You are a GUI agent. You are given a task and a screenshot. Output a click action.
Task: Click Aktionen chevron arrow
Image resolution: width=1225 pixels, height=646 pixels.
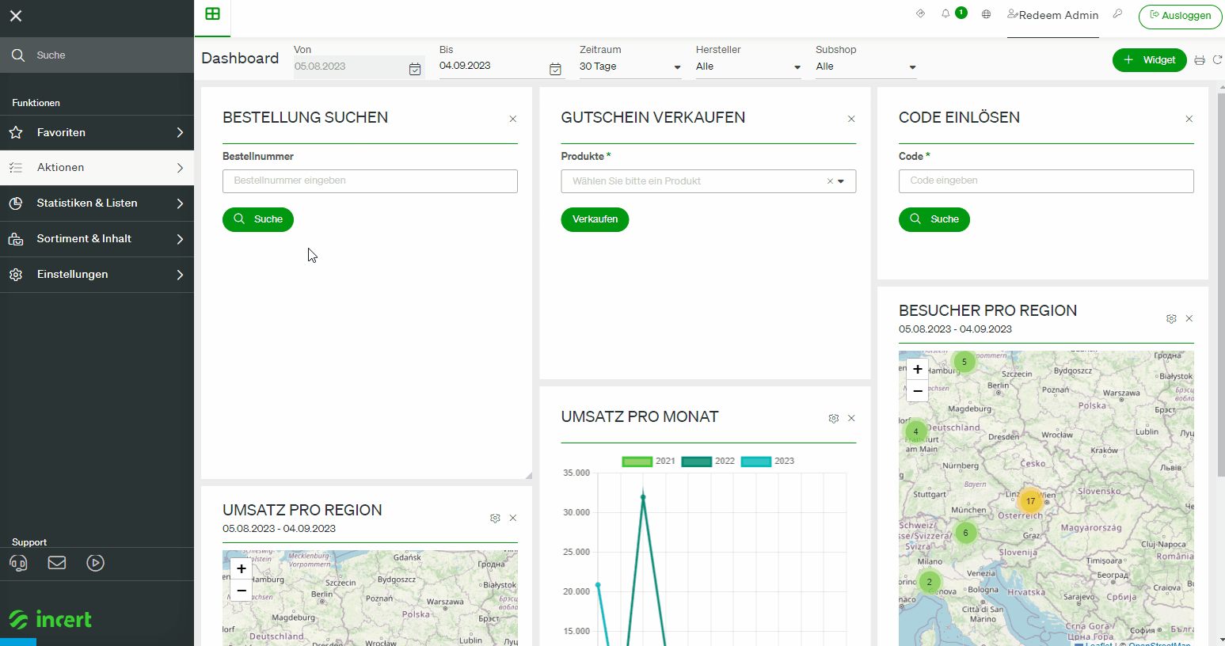click(180, 168)
